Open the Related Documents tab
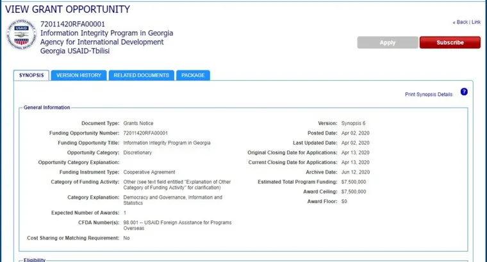The width and height of the screenshot is (487, 262). point(141,76)
